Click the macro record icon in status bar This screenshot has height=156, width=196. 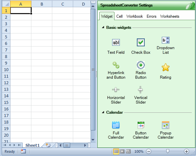pyautogui.click(x=23, y=151)
